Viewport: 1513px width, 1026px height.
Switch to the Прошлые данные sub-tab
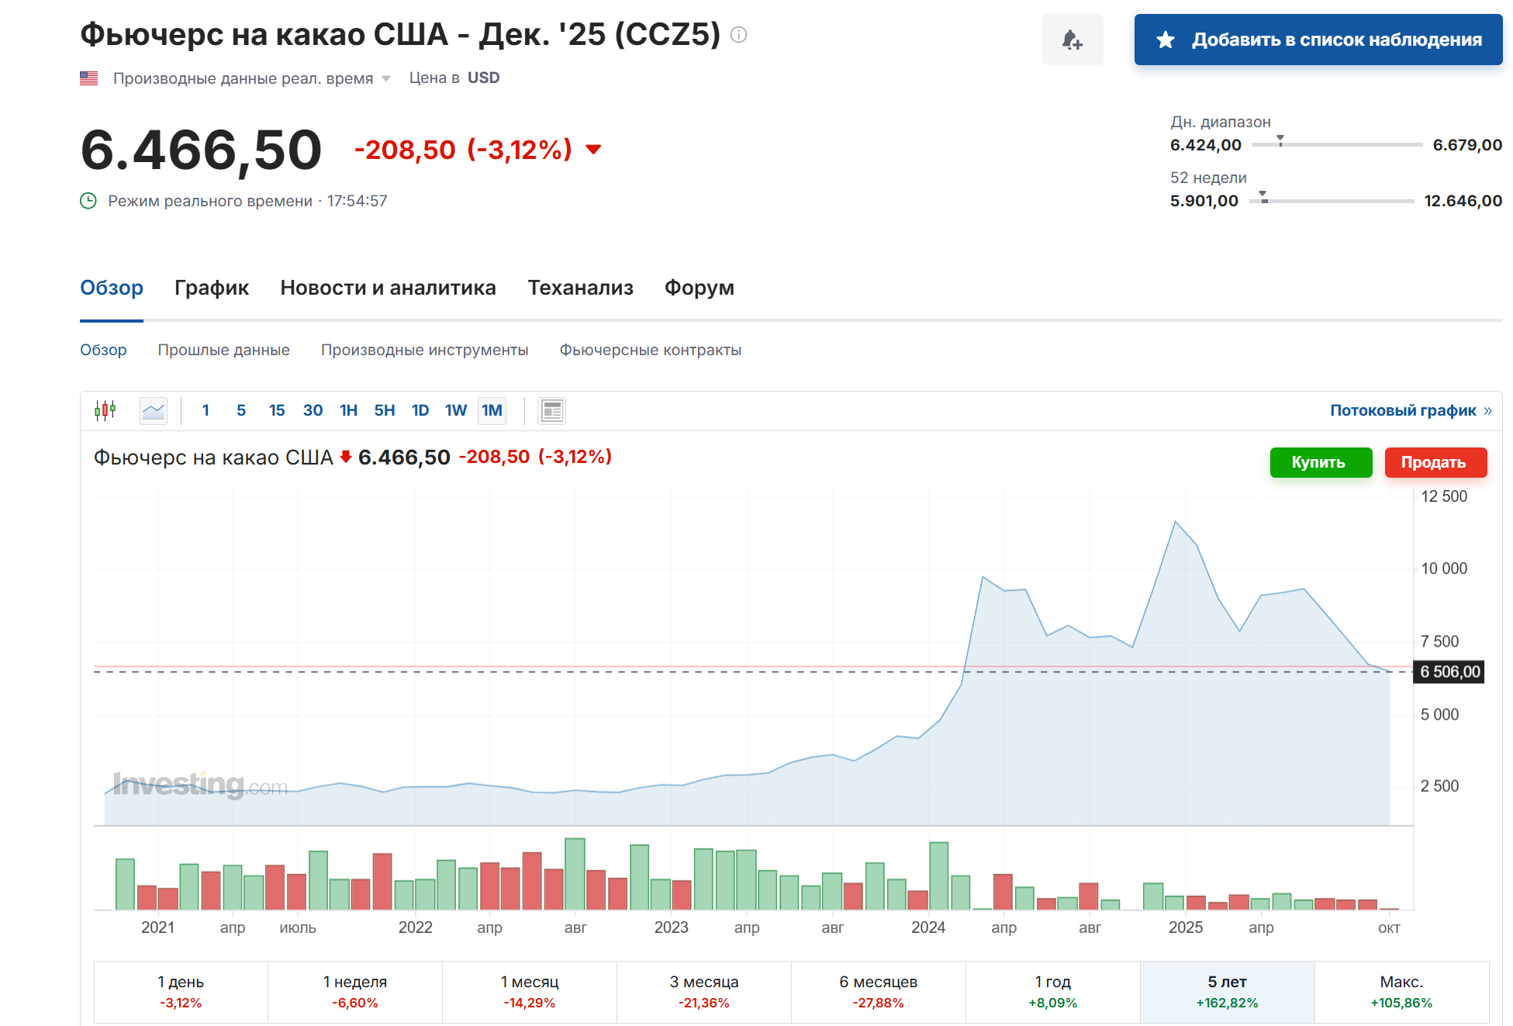223,350
